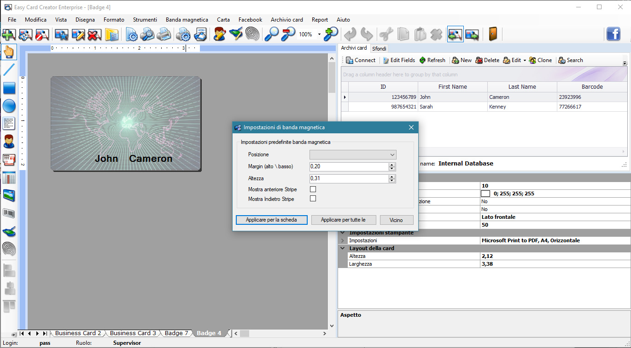631x348 pixels.
Task: Expand the Impostazioni printer settings row
Action: pos(342,240)
